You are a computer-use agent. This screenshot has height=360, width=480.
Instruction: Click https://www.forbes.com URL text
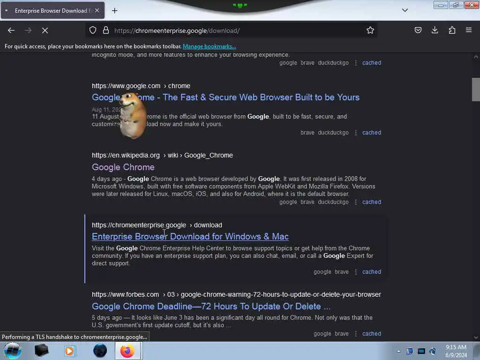click(x=126, y=294)
